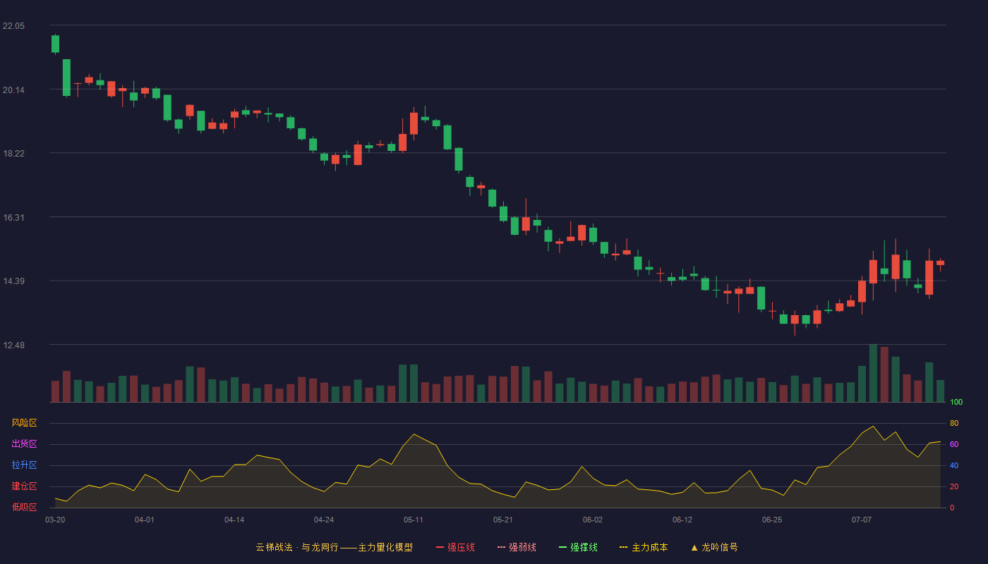Click the 龙吟信号 triangle legend icon
This screenshot has height=564, width=988.
pyautogui.click(x=694, y=548)
